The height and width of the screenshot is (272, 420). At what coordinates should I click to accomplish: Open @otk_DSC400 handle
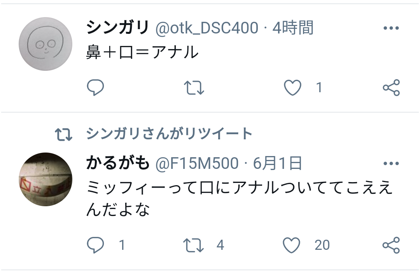coord(206,28)
